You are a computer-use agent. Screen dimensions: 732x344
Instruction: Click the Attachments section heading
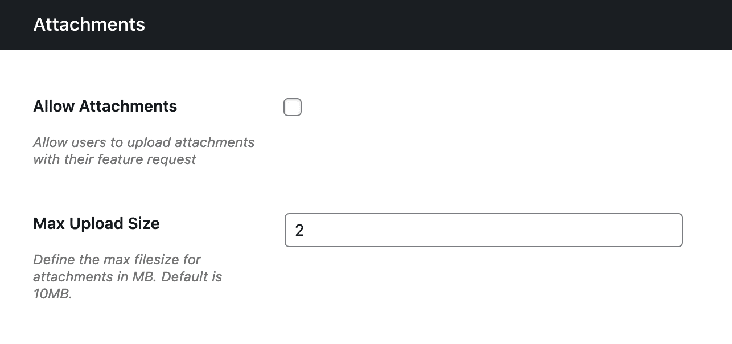coord(89,24)
